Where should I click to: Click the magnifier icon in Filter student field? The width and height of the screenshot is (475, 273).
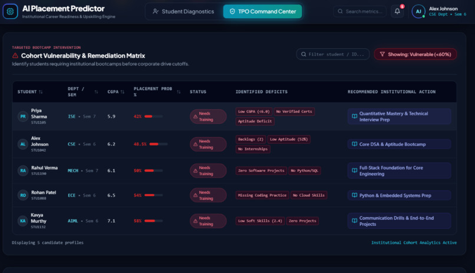tap(304, 54)
